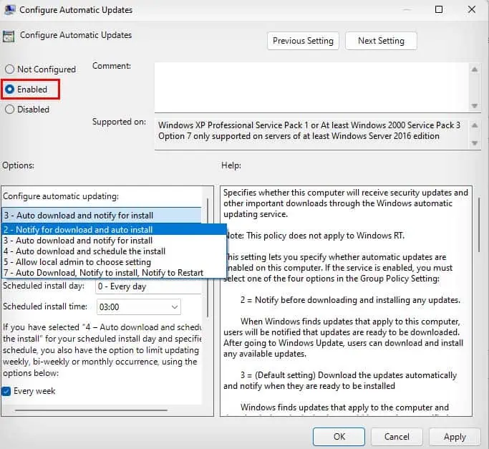This screenshot has width=489, height=449.
Task: Choose '2 - Notify for download and auto install'
Action: pyautogui.click(x=114, y=230)
